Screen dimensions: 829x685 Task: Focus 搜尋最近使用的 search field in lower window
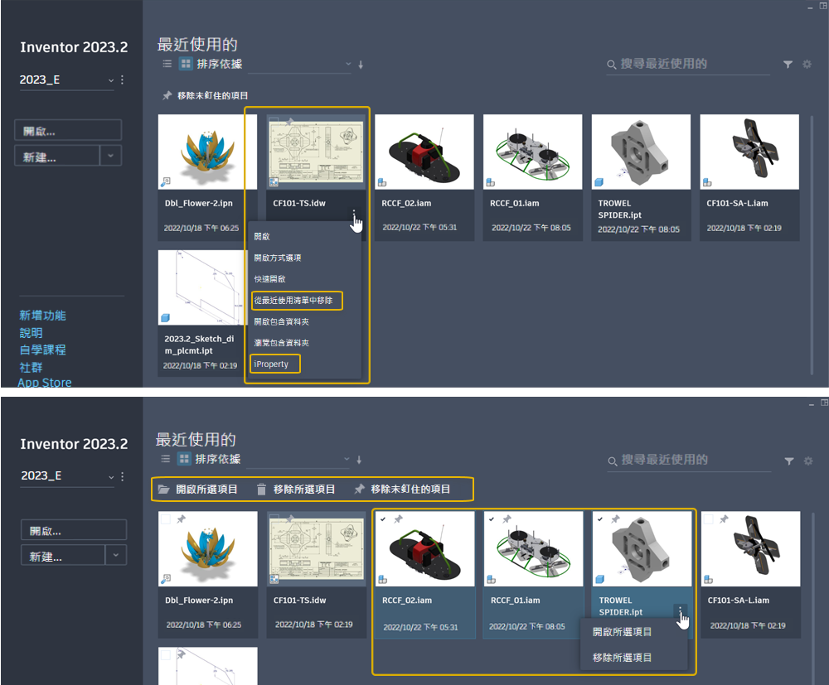pos(689,461)
